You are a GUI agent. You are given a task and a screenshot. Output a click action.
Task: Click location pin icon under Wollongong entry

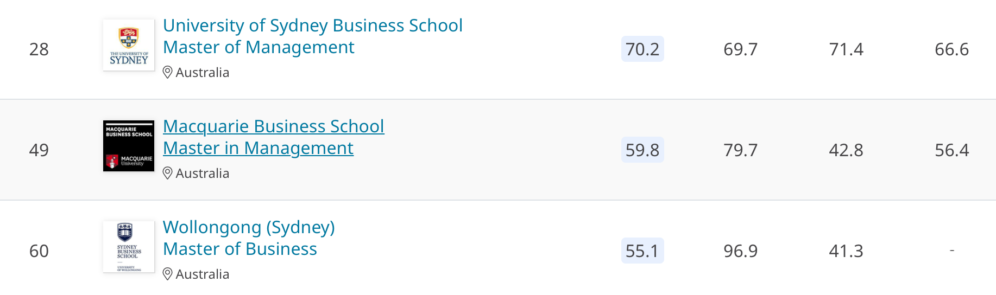(168, 274)
